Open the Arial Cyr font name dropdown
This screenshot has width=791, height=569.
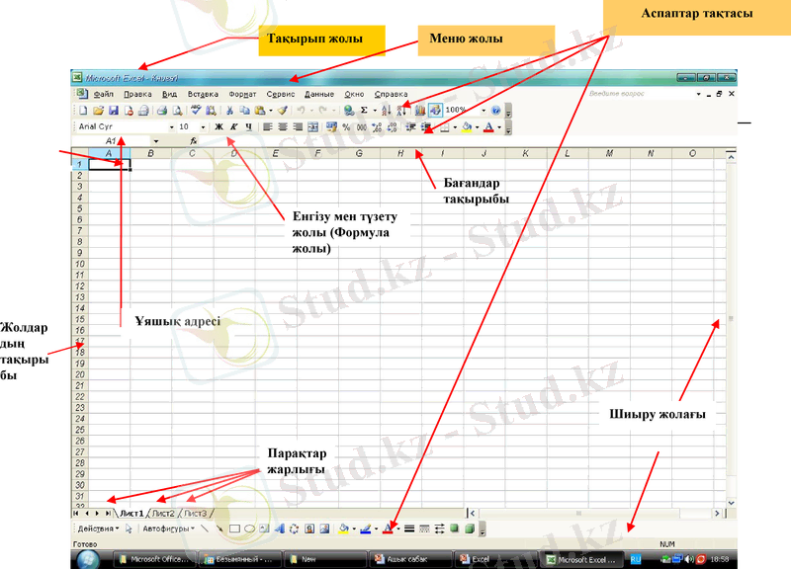pos(171,127)
